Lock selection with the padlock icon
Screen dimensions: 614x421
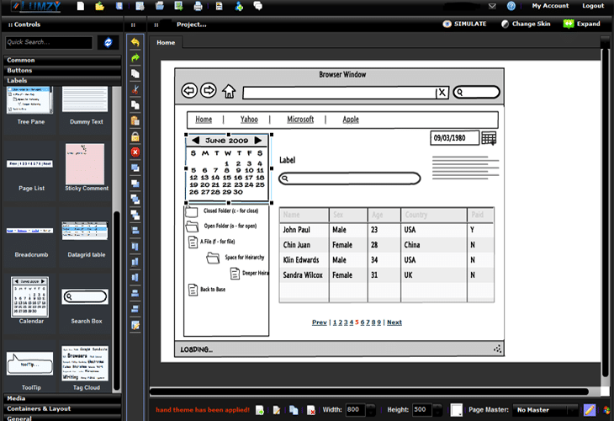click(135, 136)
